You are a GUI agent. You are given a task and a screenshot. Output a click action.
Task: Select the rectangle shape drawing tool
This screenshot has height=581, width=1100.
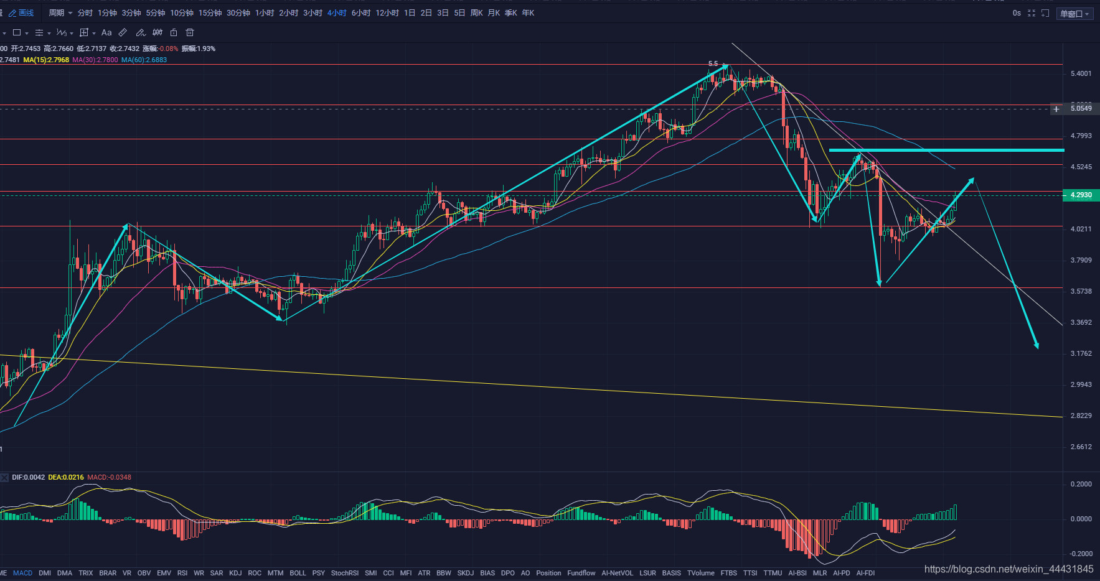17,32
